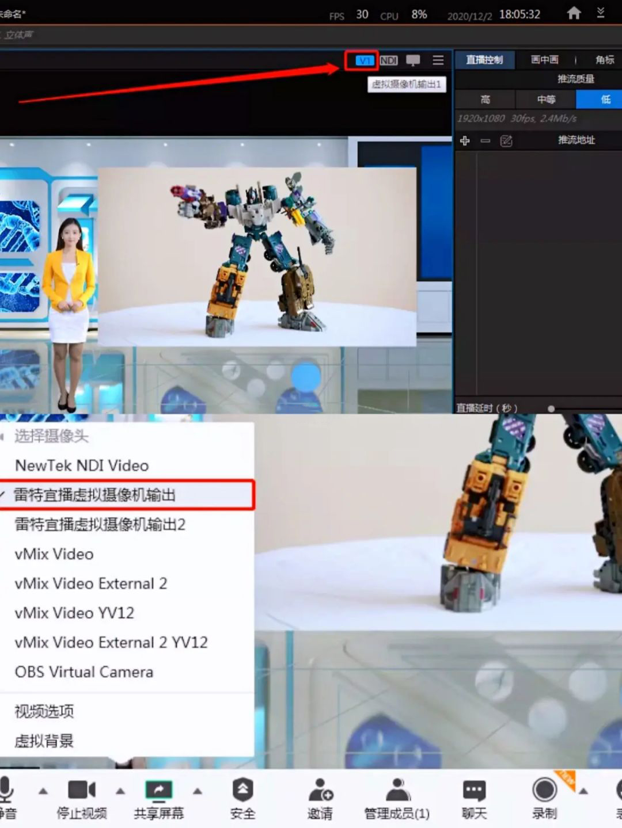Switch to the 直播控制 tab

tap(484, 59)
